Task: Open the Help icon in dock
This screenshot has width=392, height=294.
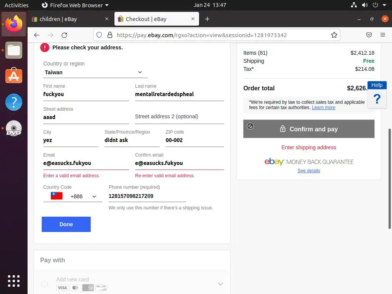Action: [x=14, y=102]
